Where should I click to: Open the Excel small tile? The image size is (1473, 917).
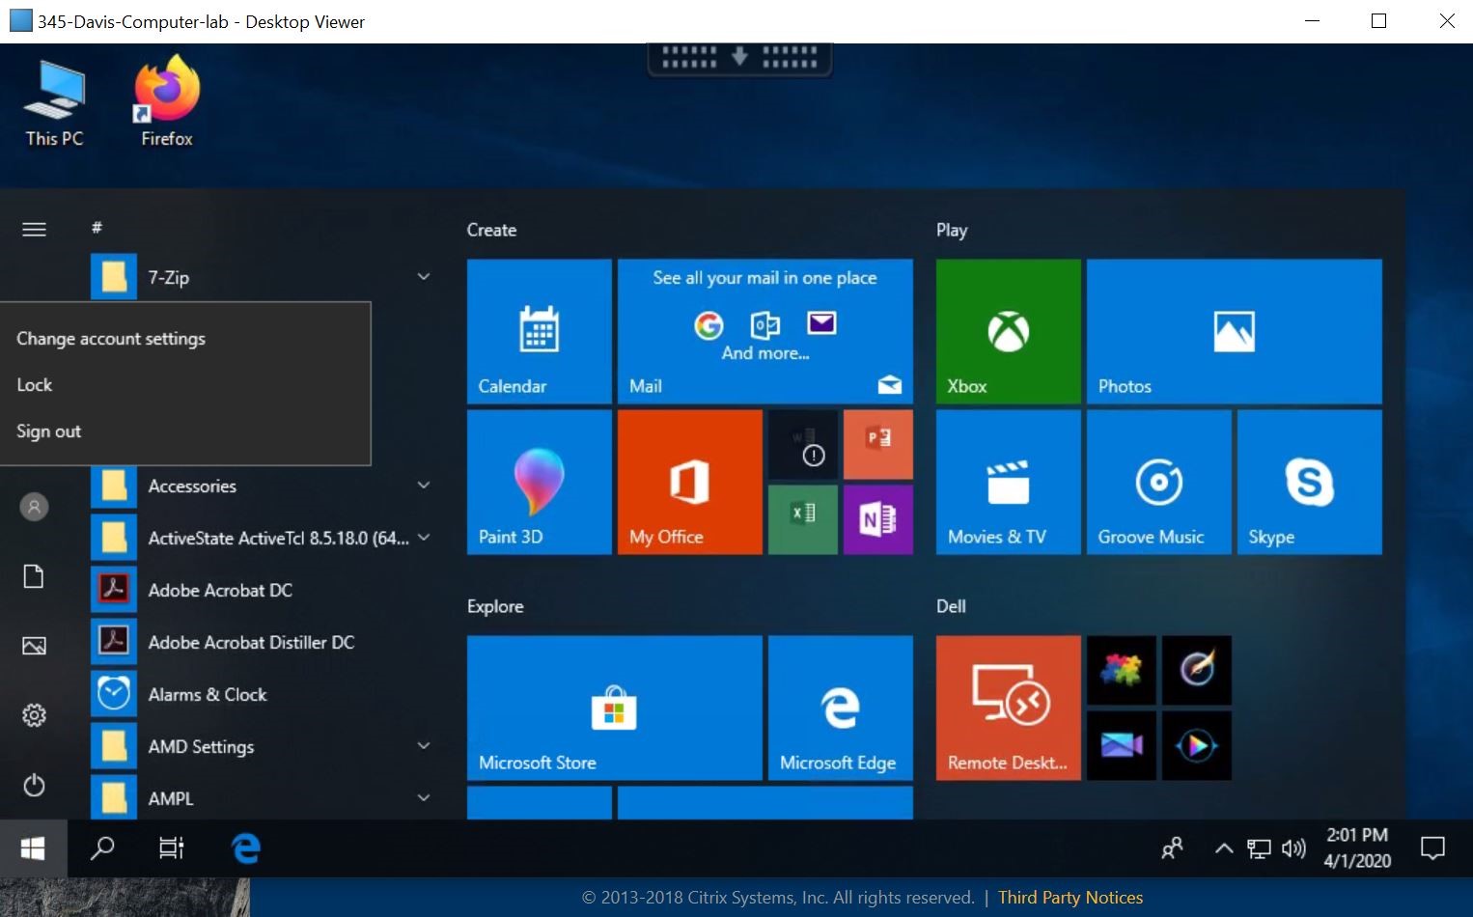tap(803, 519)
